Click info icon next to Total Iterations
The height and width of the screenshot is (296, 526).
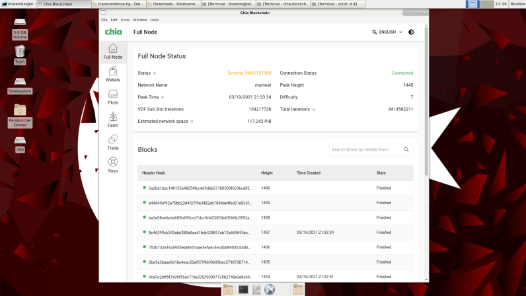314,110
